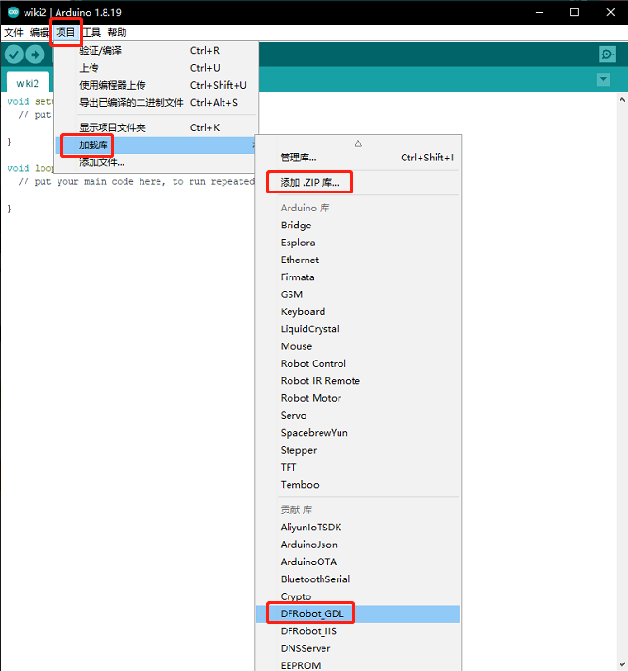The width and height of the screenshot is (628, 671).
Task: Choose 显示项目文件夹 menu entry
Action: pyautogui.click(x=157, y=127)
